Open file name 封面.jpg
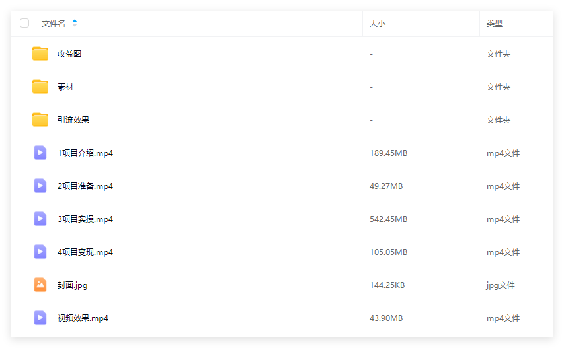This screenshot has height=348, width=564. (72, 285)
